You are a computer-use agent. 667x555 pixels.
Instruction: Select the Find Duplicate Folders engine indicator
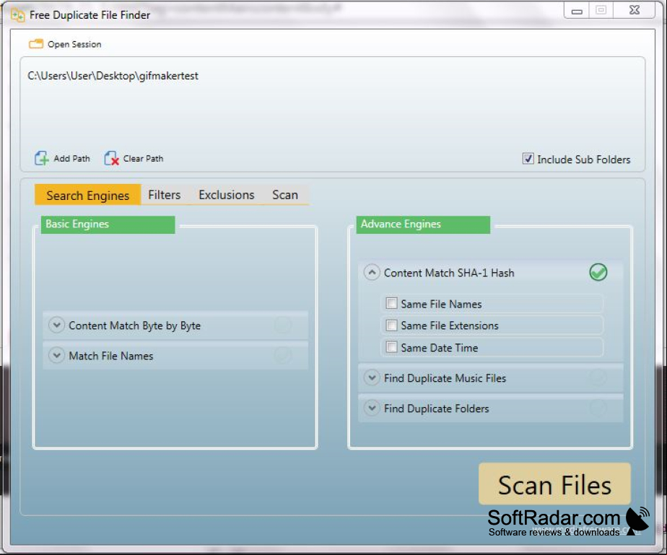[x=598, y=408]
